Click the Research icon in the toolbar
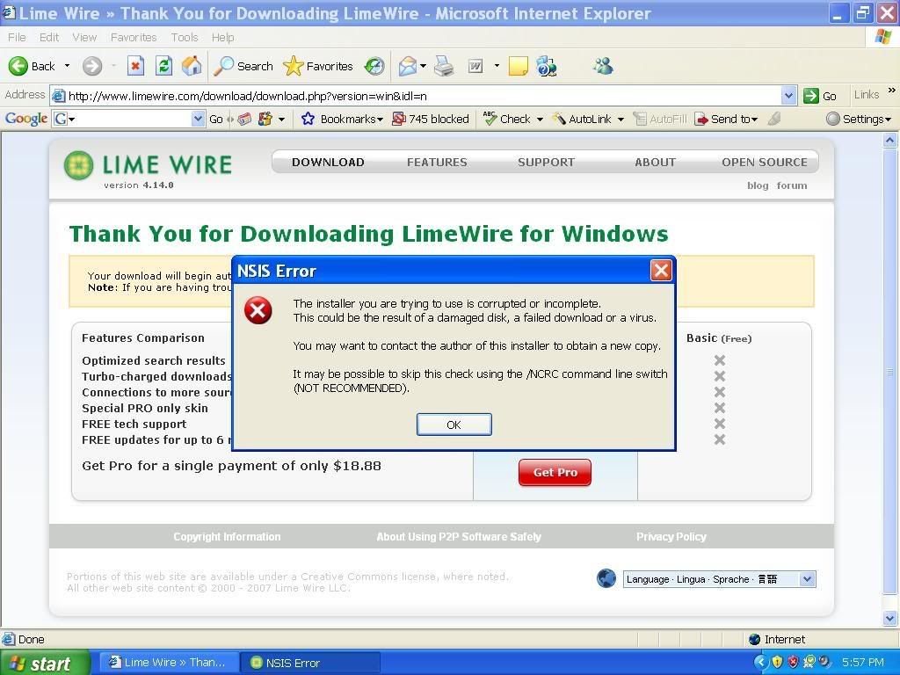900x675 pixels. pos(546,66)
